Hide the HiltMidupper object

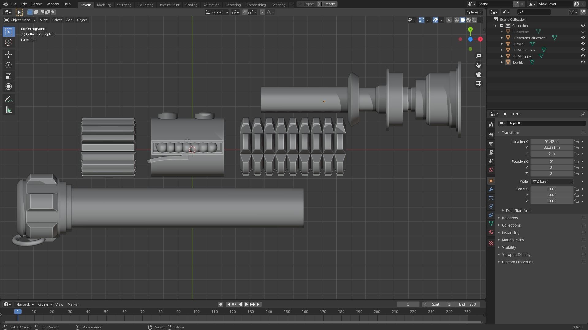[583, 56]
